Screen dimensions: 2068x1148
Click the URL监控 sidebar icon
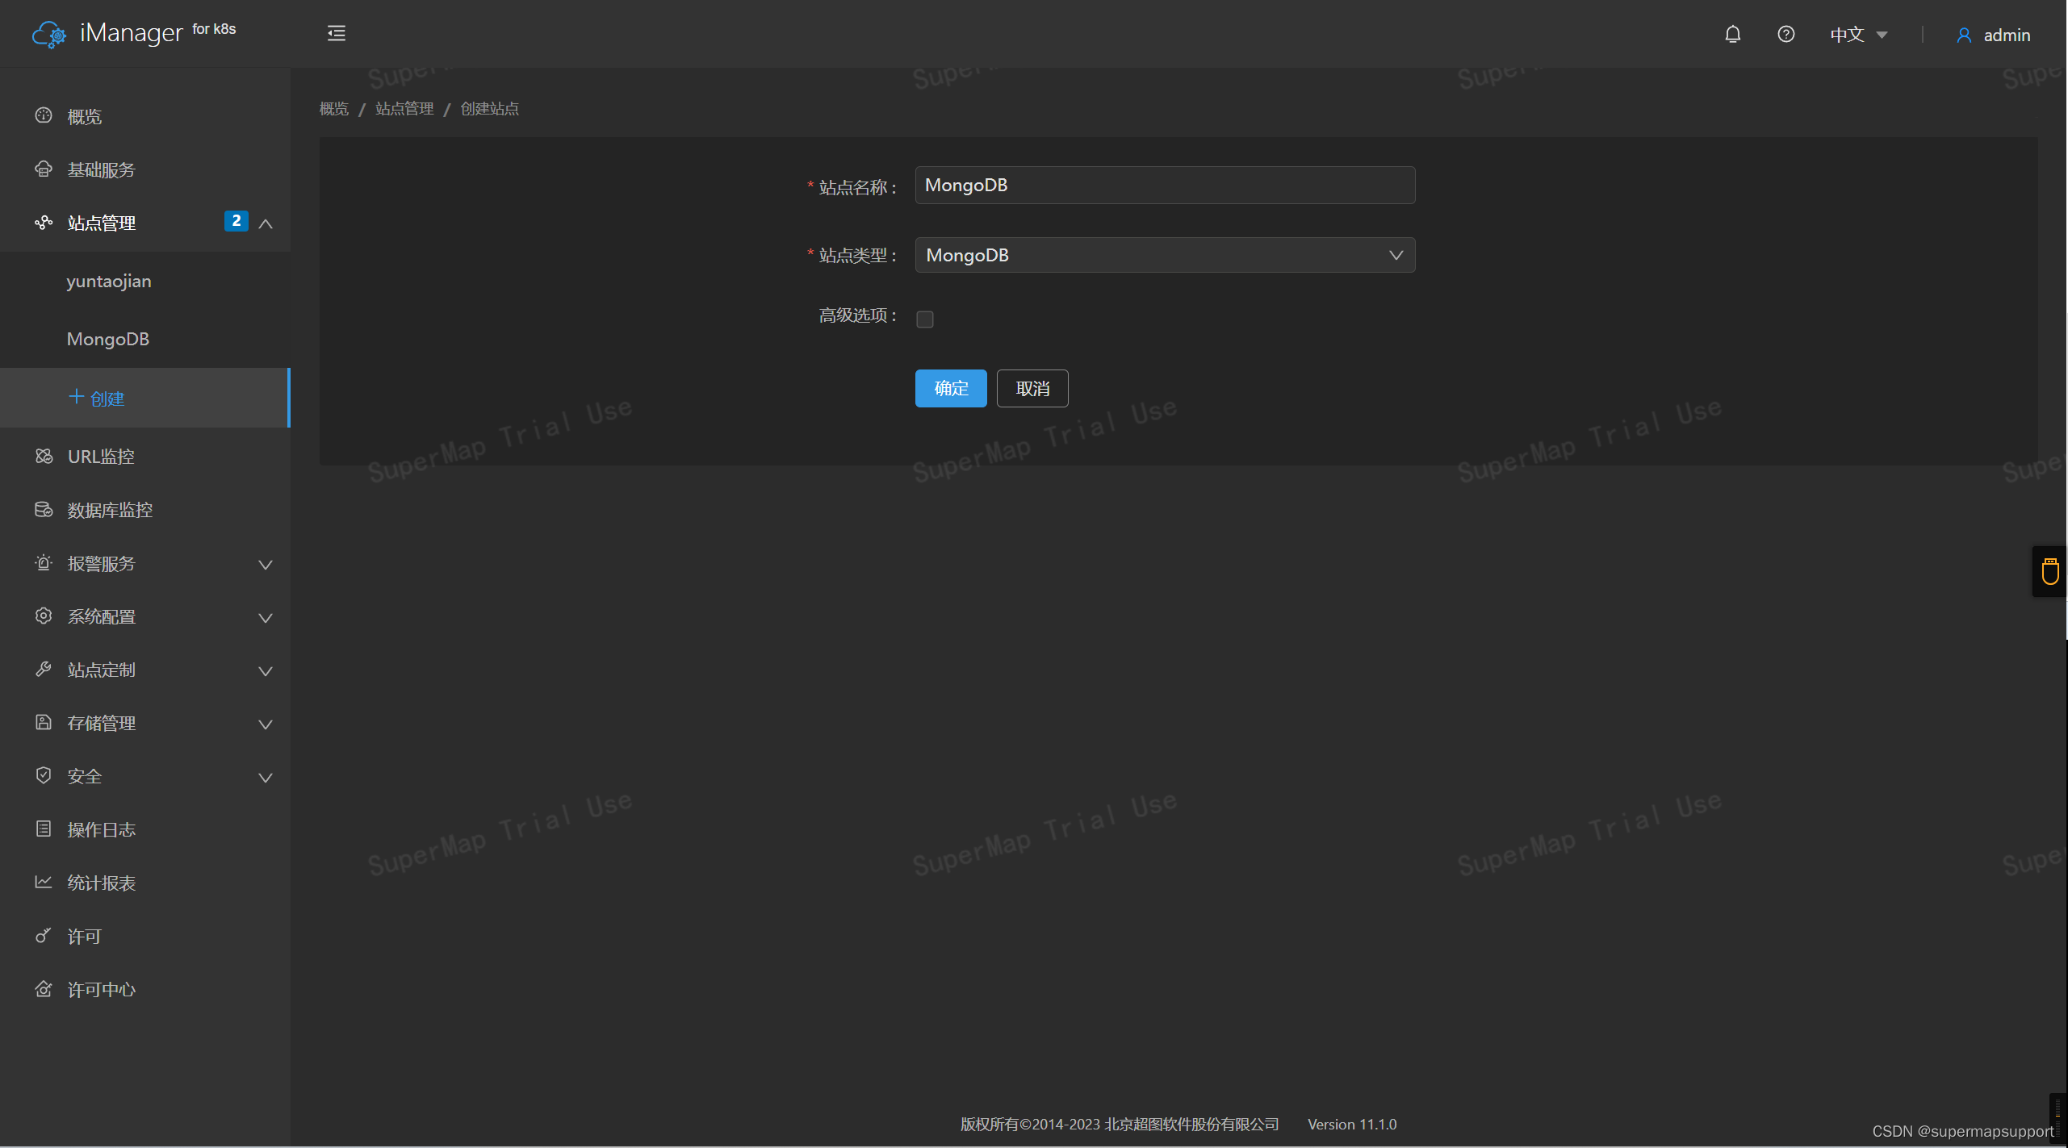[x=44, y=456]
